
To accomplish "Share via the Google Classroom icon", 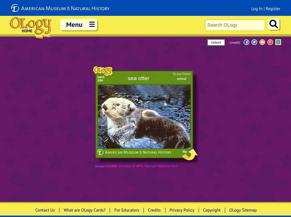I will (277, 42).
